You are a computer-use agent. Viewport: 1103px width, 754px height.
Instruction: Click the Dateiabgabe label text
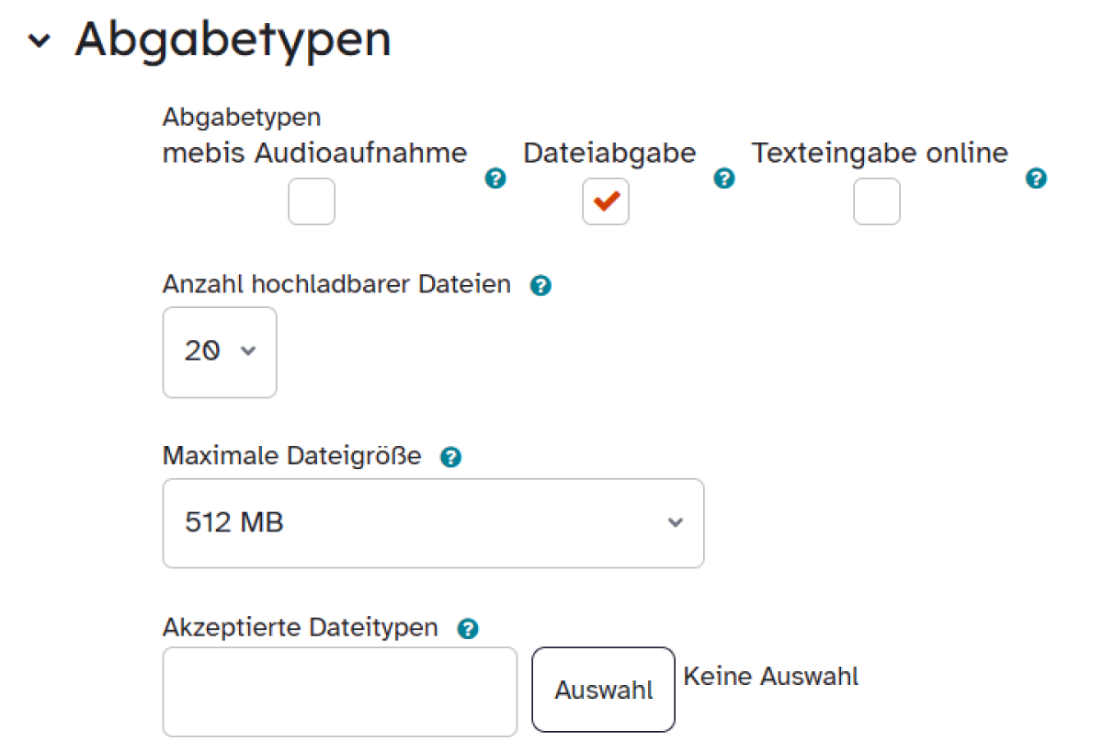point(609,153)
